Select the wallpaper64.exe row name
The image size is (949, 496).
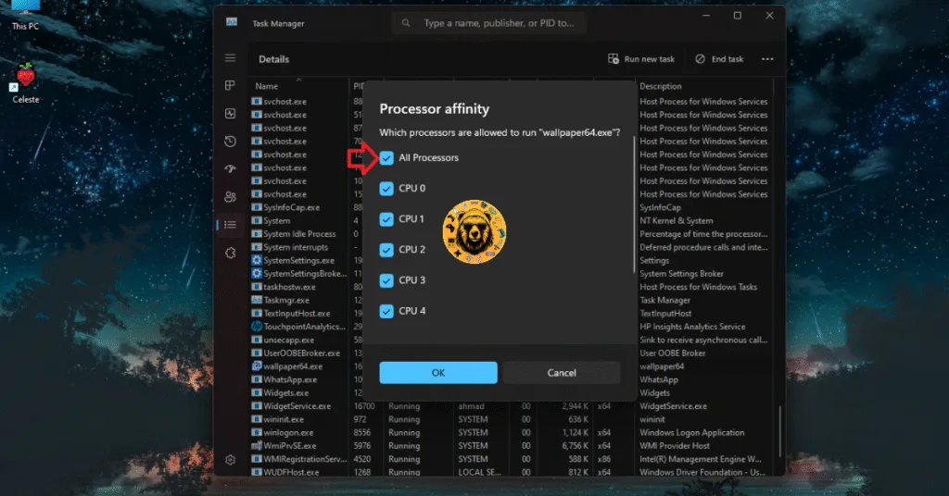pyautogui.click(x=293, y=366)
